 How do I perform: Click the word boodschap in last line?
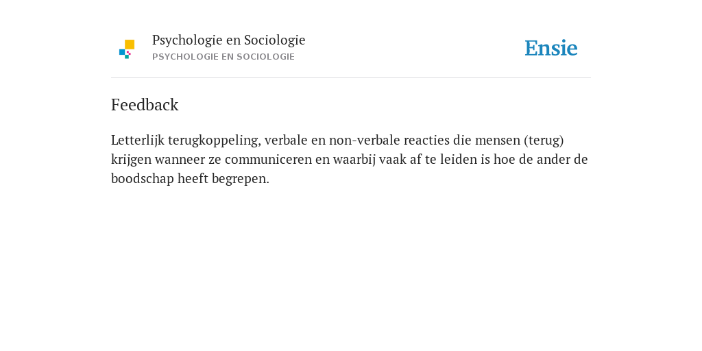(143, 179)
